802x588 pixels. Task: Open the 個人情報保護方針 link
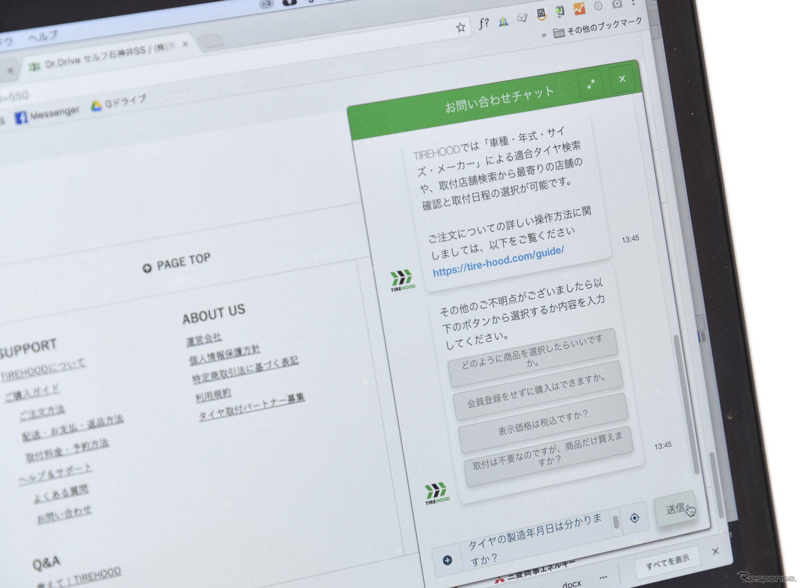click(224, 354)
